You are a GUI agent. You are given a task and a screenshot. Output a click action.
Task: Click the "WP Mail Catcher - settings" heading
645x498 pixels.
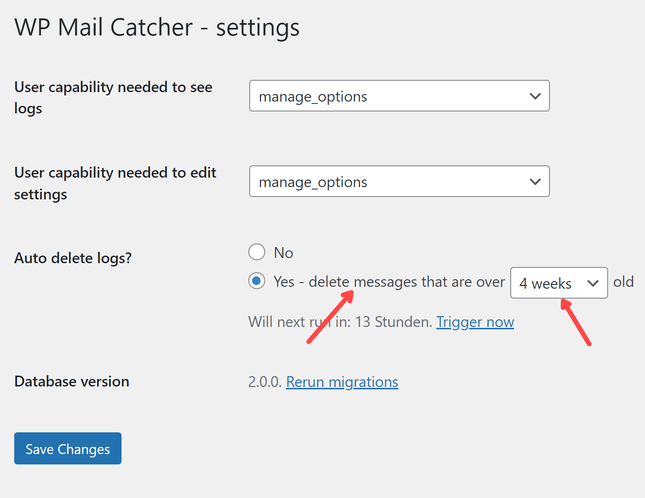[x=157, y=27]
